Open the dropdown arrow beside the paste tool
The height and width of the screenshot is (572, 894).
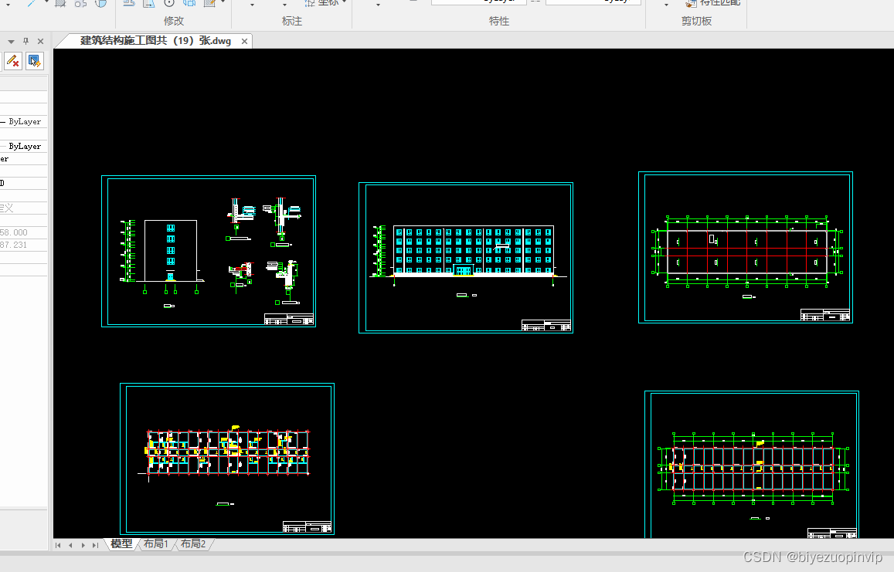667,5
